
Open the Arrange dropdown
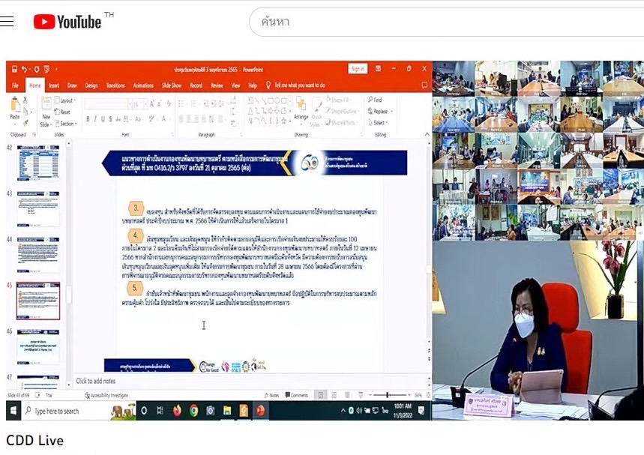[x=301, y=109]
